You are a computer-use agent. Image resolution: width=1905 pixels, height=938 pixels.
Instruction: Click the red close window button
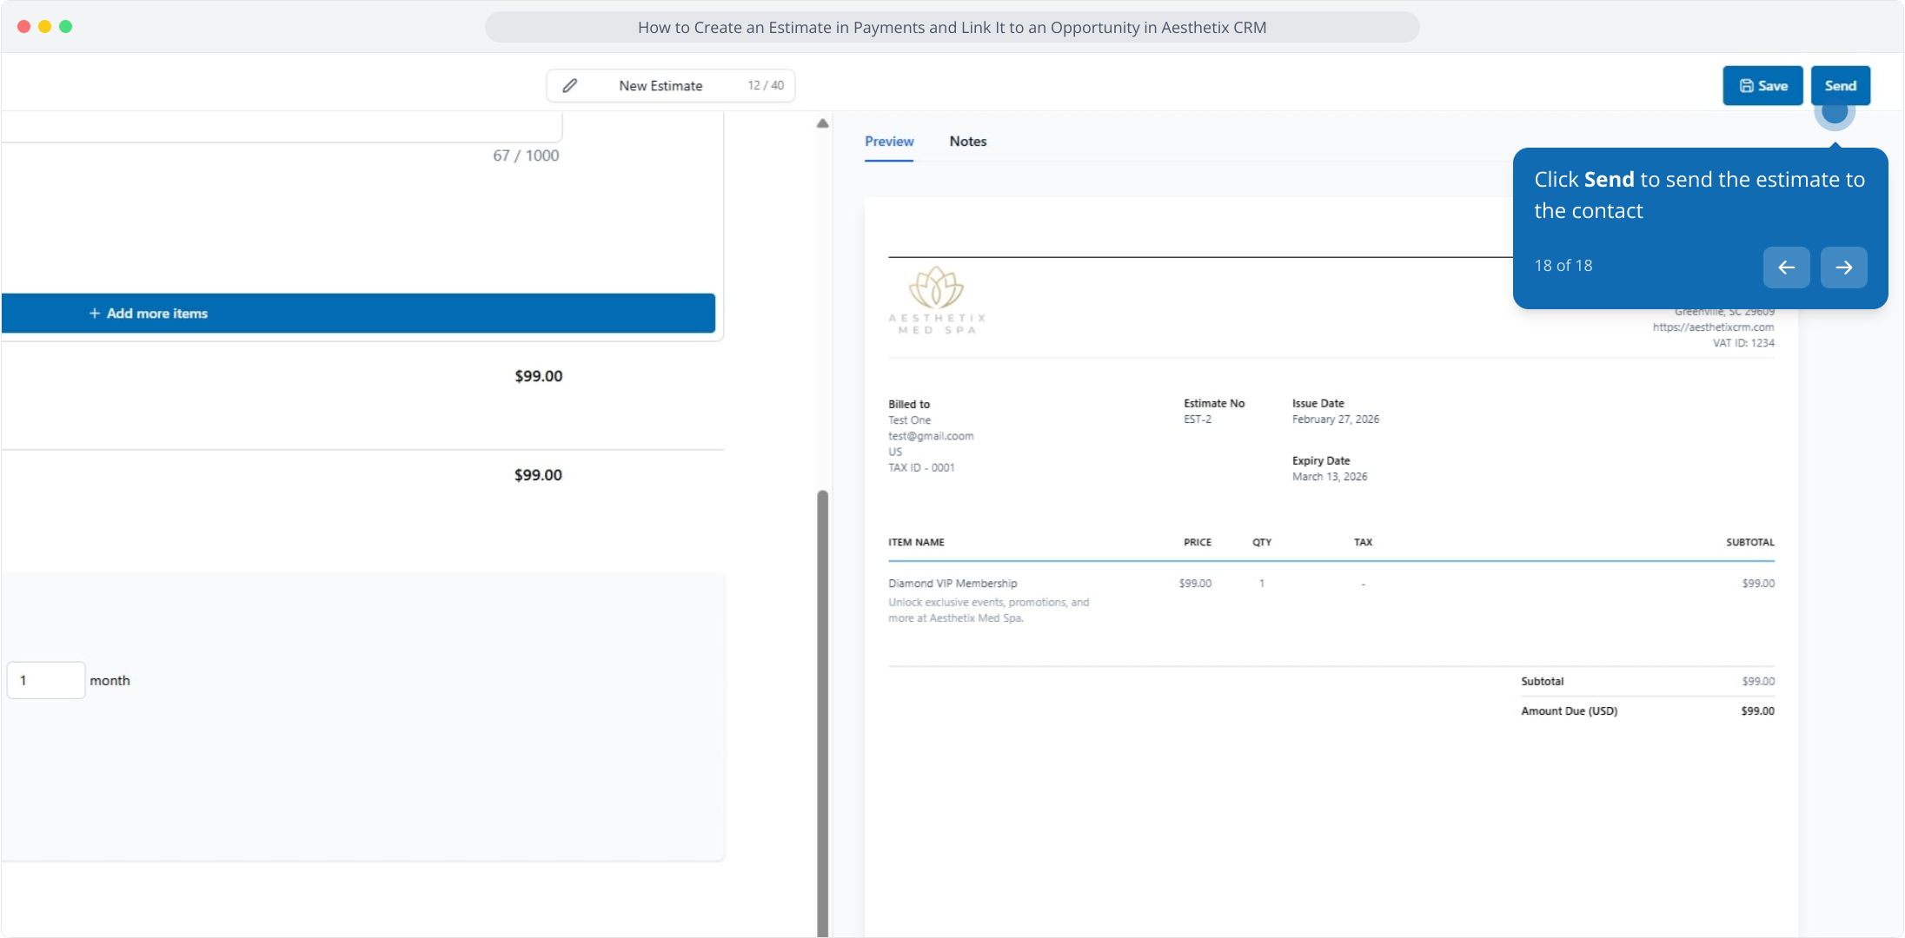[23, 27]
